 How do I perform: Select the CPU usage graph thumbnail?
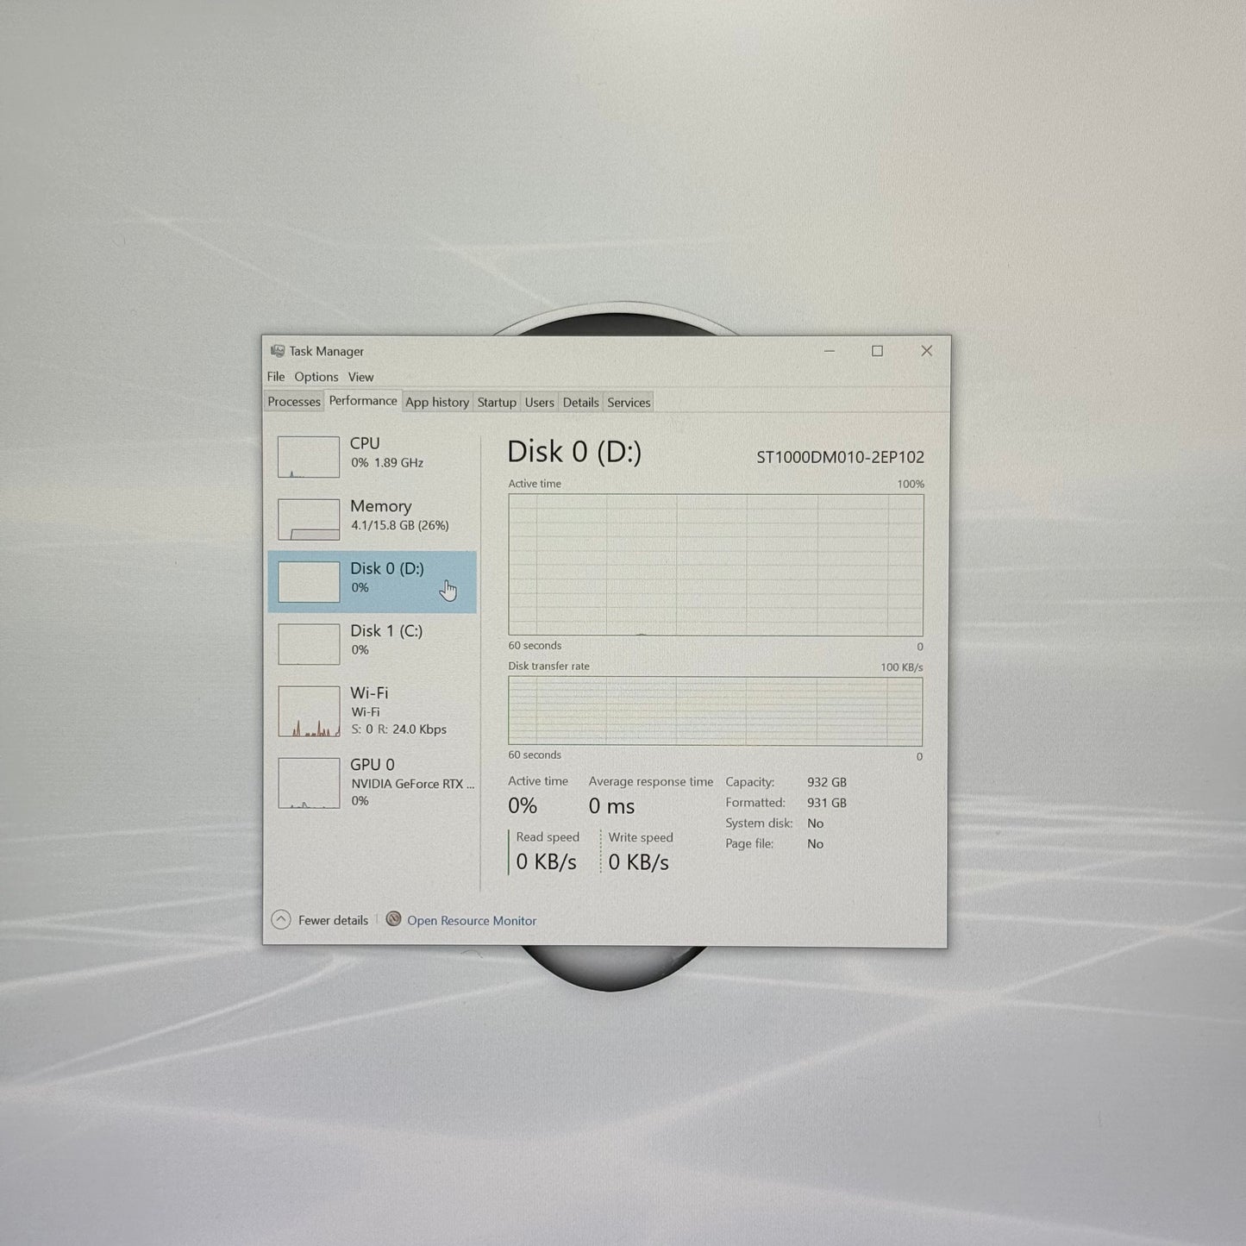tap(308, 456)
